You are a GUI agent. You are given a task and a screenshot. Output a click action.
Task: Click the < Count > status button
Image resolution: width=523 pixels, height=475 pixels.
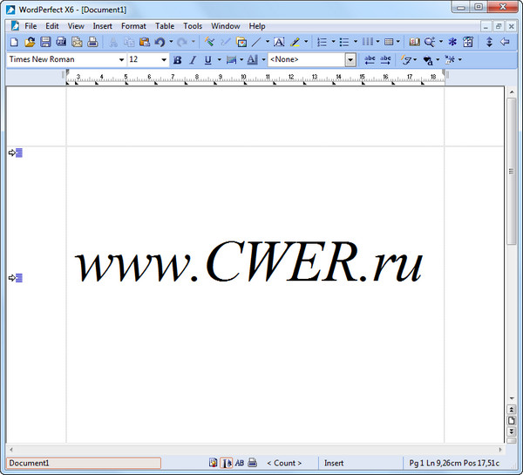point(284,463)
